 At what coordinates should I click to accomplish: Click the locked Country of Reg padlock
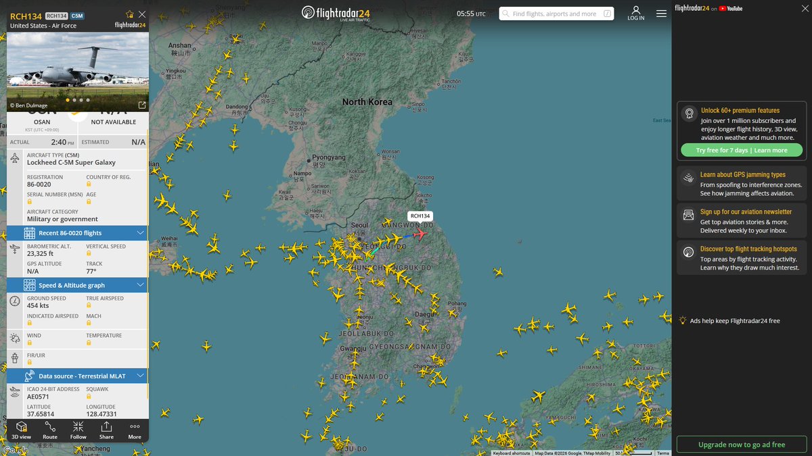click(89, 185)
